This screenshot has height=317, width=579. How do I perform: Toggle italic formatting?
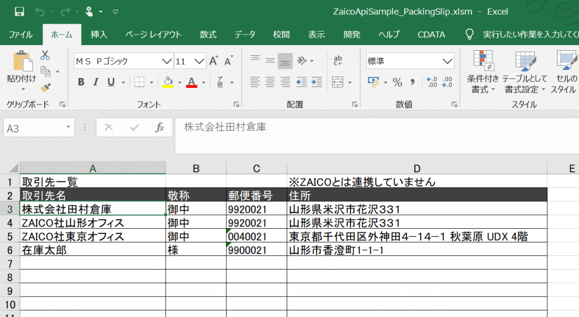96,82
